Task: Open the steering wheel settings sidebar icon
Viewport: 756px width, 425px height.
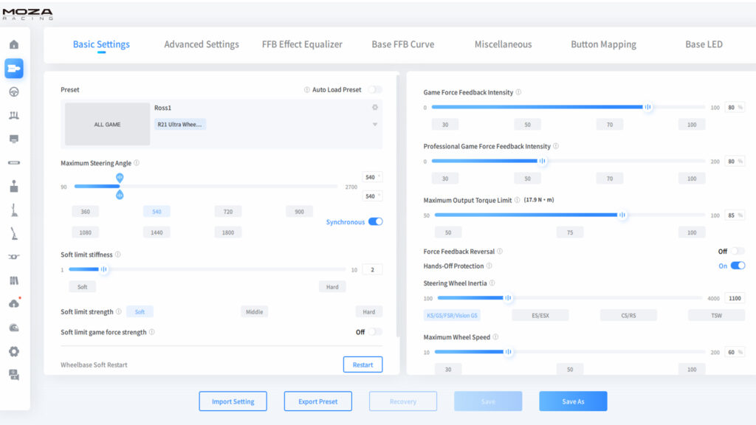Action: [x=15, y=91]
